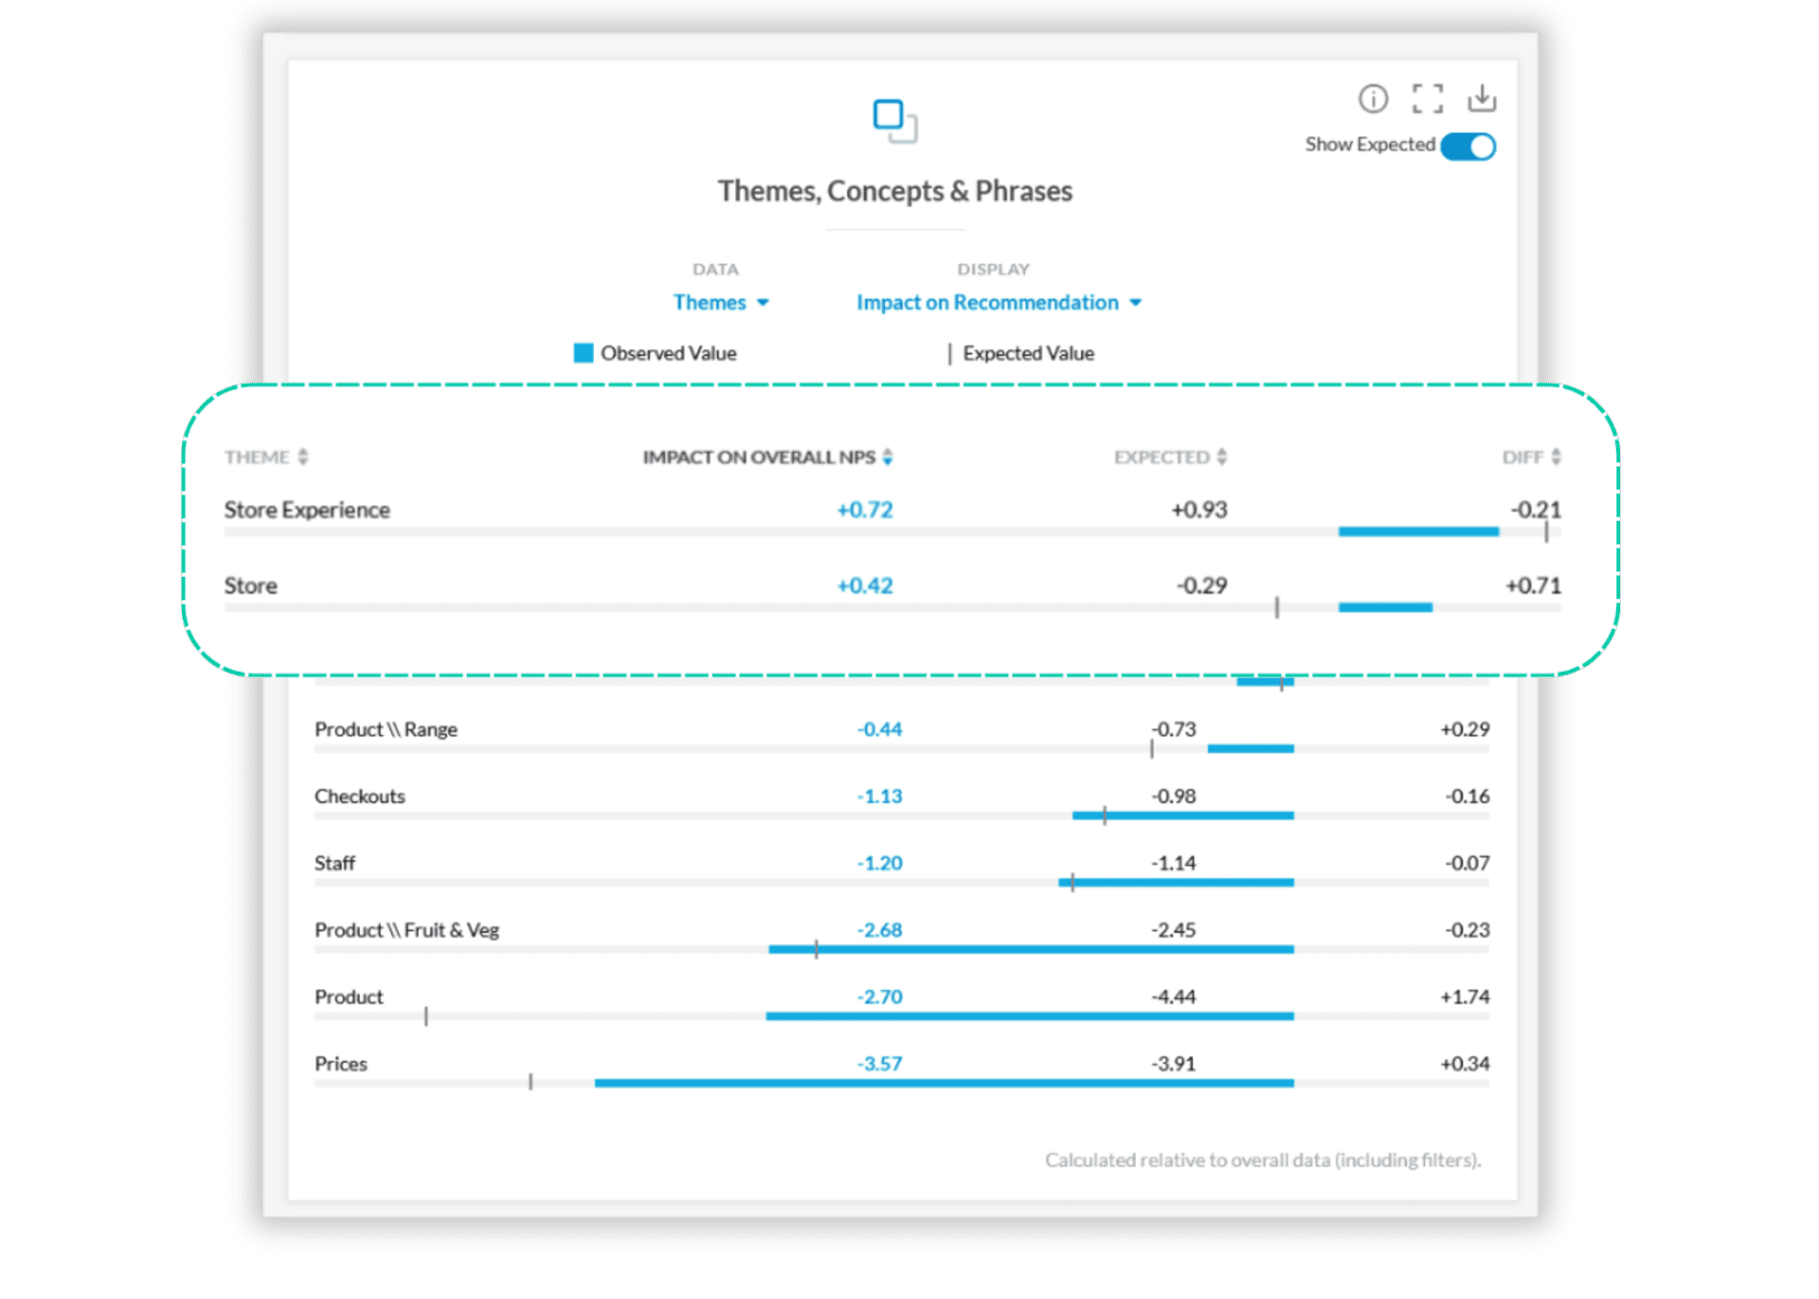
Task: Toggle the Show Expected switch
Action: tap(1468, 147)
